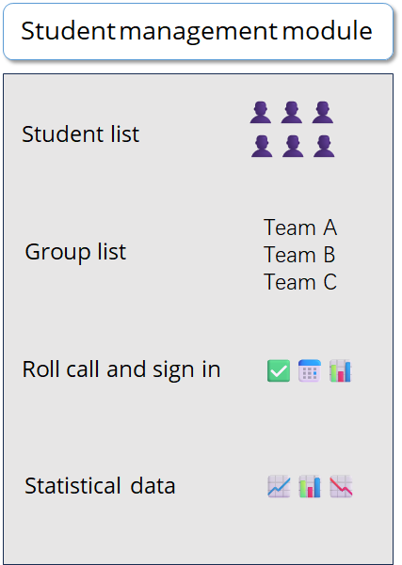
Task: Select the declining line chart icon
Action: (x=341, y=486)
